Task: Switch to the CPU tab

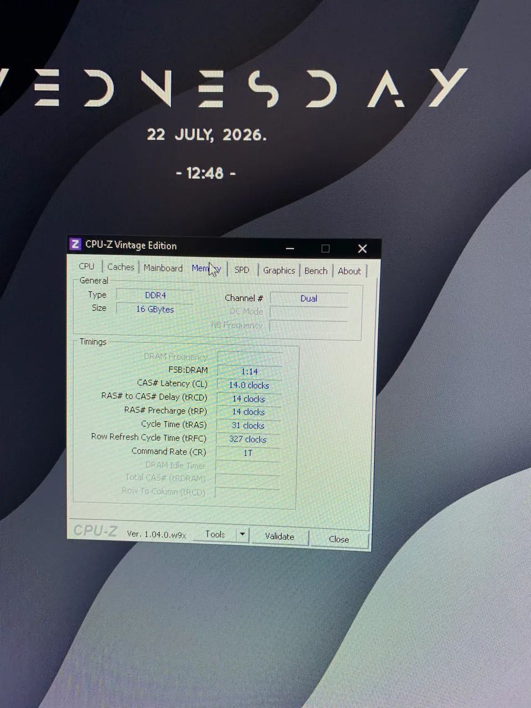Action: tap(86, 266)
